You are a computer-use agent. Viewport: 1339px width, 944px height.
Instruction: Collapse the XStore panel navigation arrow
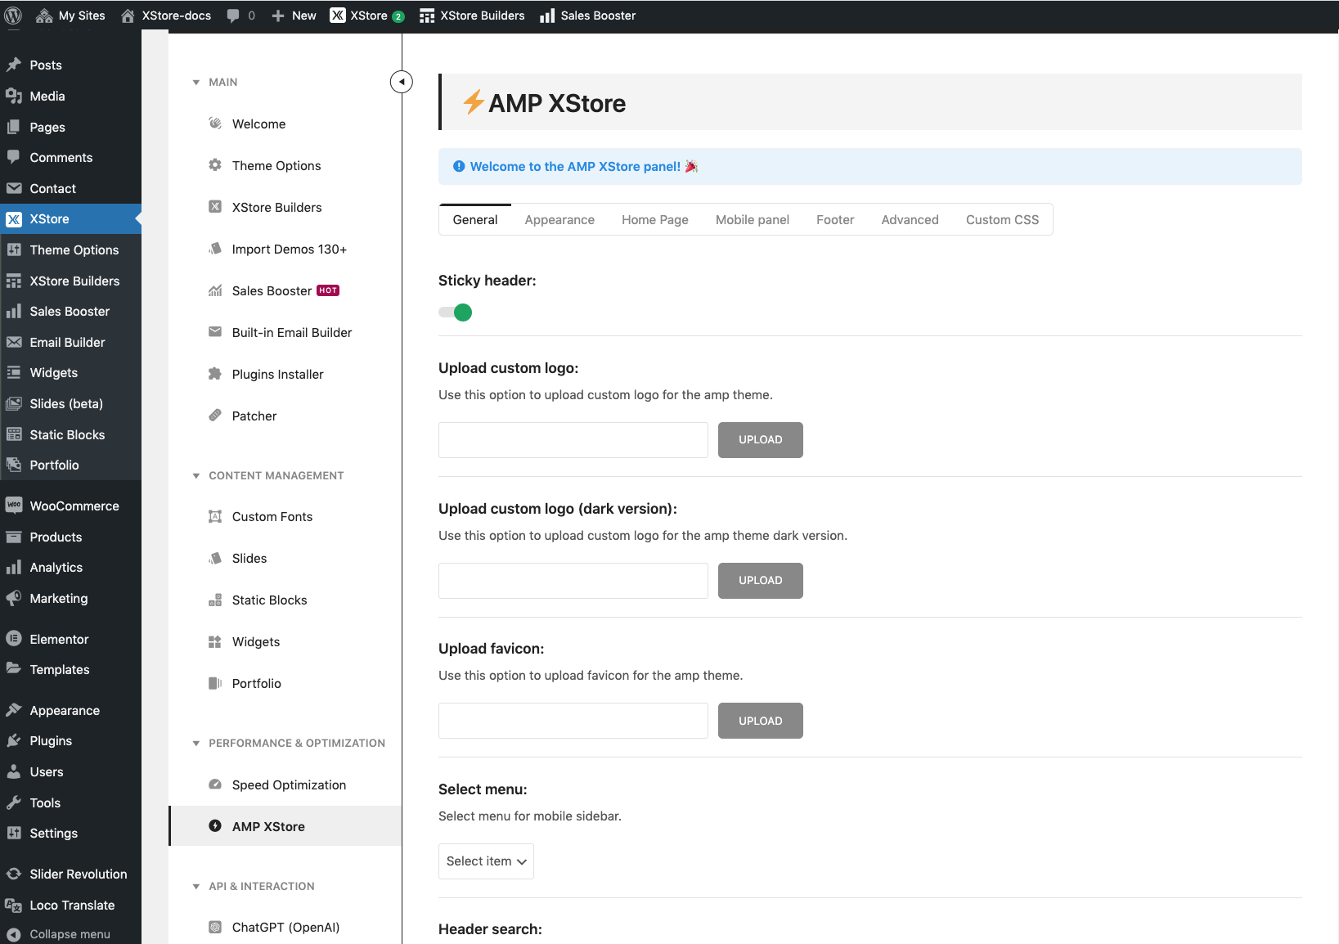click(x=402, y=82)
